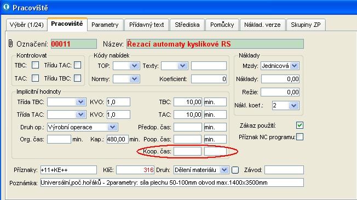Click the TBC 10,00 time field

188,102
